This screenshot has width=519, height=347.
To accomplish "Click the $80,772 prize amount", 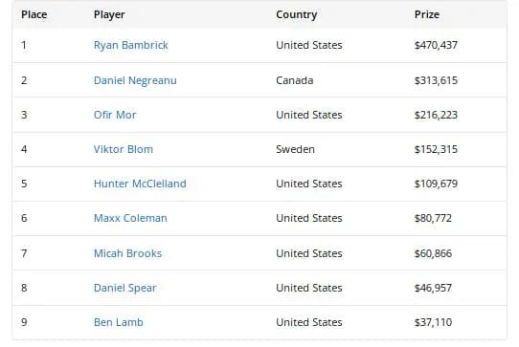I will pyautogui.click(x=433, y=218).
